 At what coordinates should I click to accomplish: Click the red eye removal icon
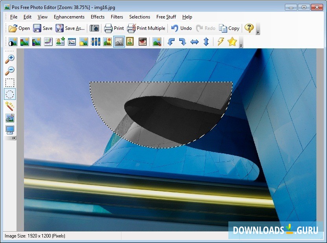(143, 42)
